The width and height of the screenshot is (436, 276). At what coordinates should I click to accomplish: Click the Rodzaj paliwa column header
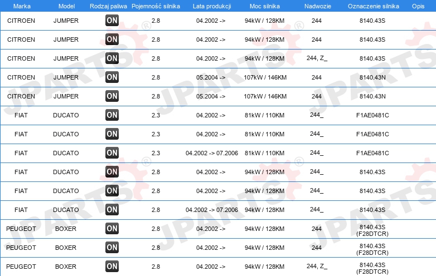pyautogui.click(x=109, y=6)
